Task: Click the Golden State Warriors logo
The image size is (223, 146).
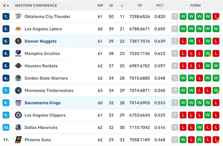Action: click(18, 78)
